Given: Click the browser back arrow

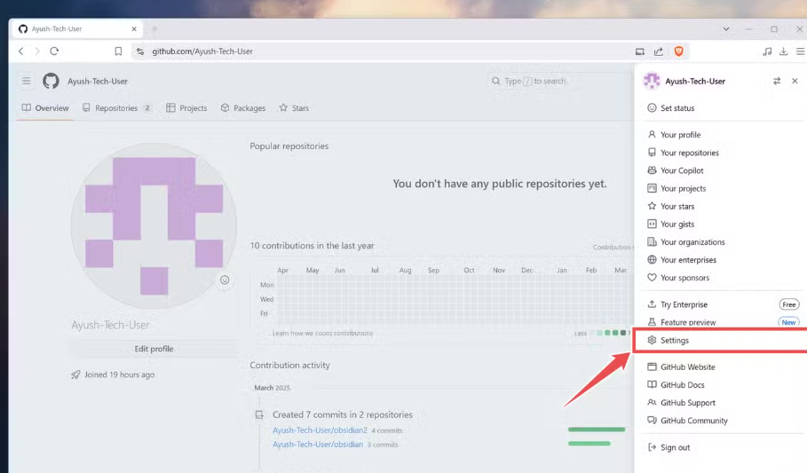Looking at the screenshot, I should tap(21, 51).
